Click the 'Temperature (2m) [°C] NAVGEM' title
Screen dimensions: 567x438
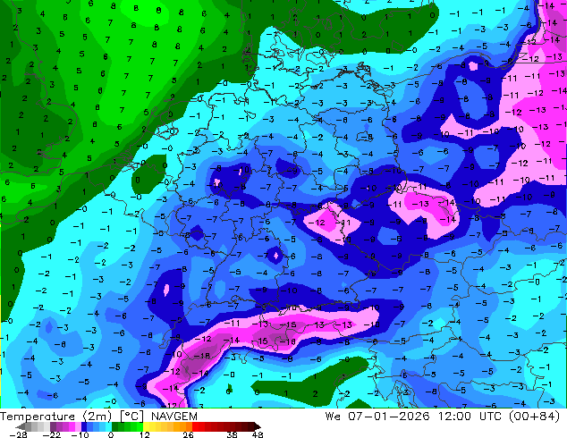point(98,417)
